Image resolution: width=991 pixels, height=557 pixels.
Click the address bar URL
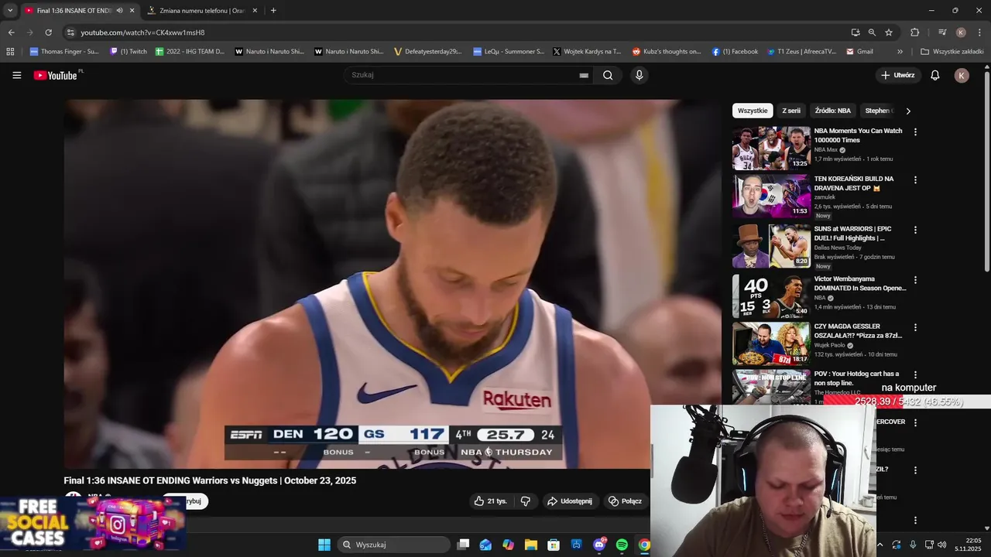[143, 32]
